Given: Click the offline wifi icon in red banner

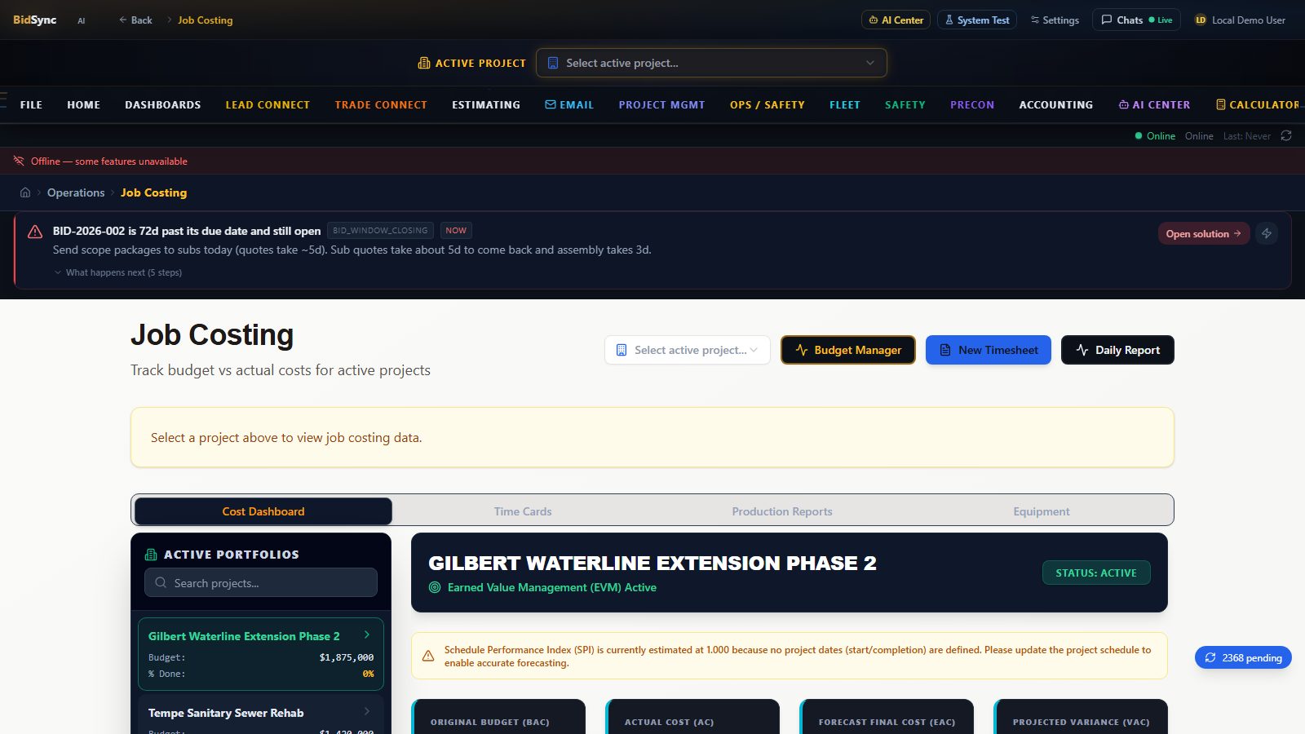Looking at the screenshot, I should point(19,161).
